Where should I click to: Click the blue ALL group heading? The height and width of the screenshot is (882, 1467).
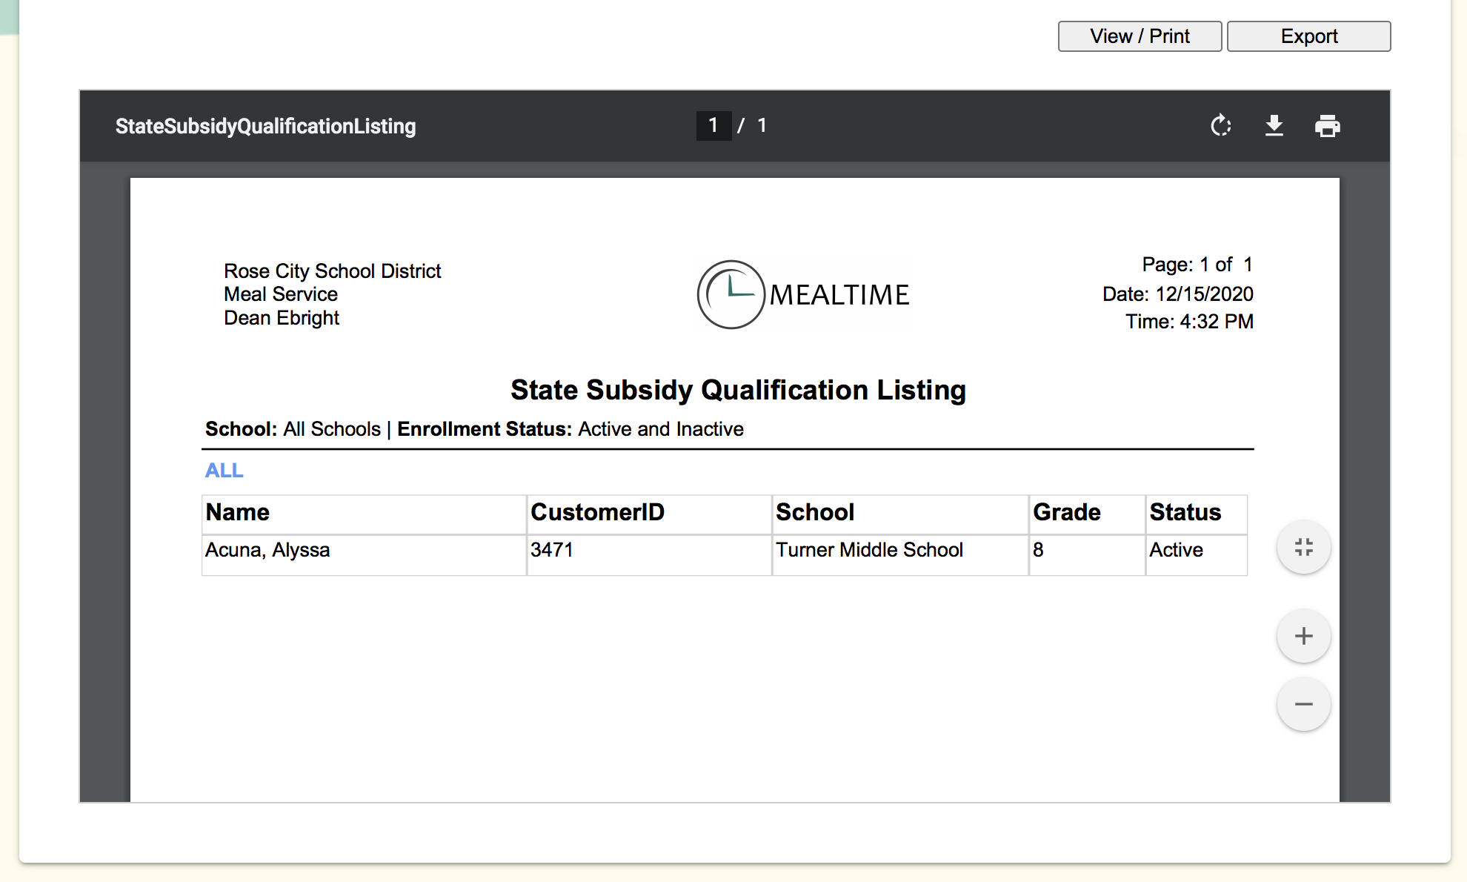pyautogui.click(x=224, y=471)
